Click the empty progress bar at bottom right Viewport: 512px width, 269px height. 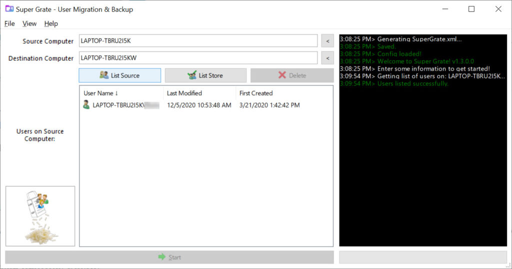click(x=423, y=257)
